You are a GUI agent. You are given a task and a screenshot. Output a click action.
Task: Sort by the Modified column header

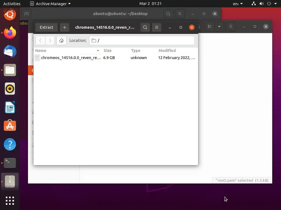pos(178,51)
